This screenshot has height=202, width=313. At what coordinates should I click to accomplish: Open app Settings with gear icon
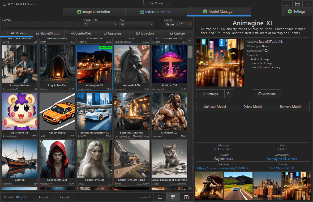[297, 12]
